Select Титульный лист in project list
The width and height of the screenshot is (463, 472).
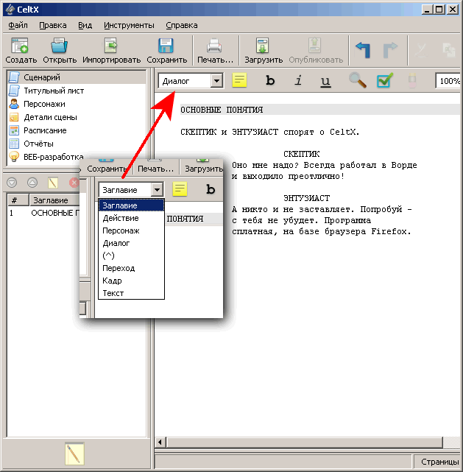coord(77,91)
